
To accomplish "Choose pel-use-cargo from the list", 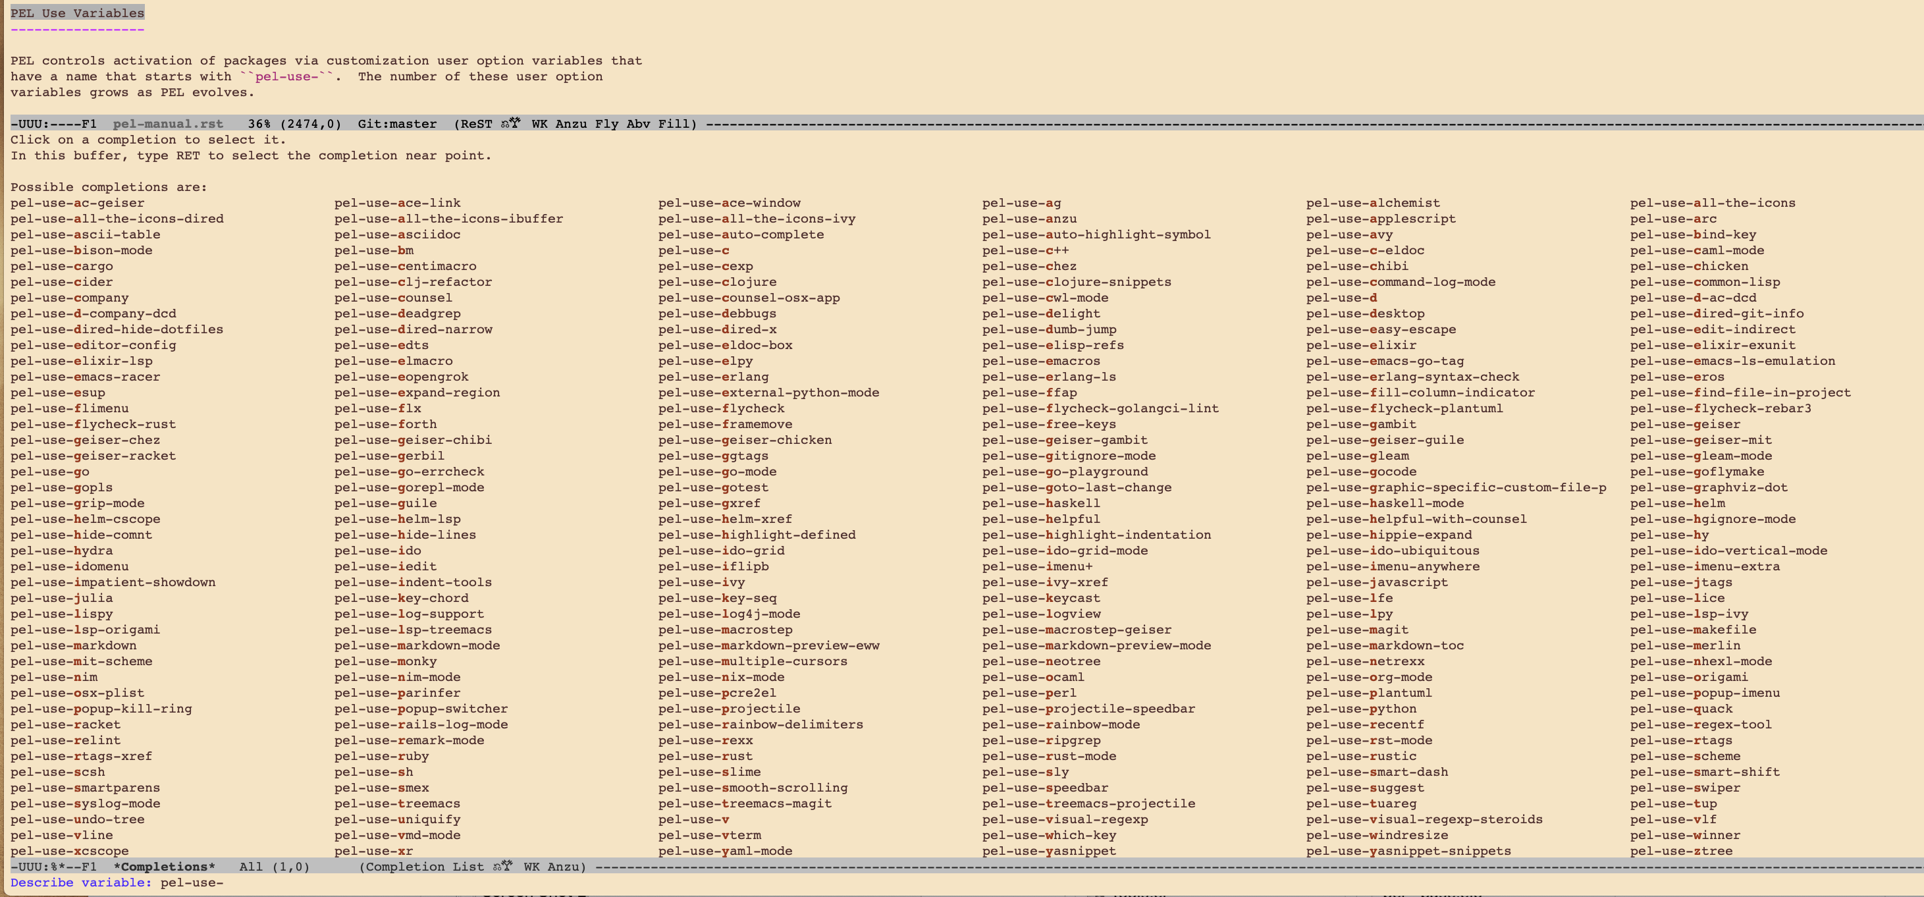I will 61,266.
